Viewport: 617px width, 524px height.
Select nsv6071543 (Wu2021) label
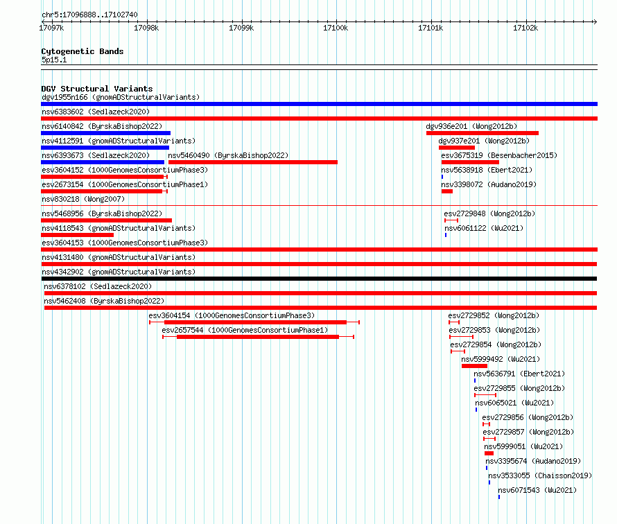click(537, 490)
